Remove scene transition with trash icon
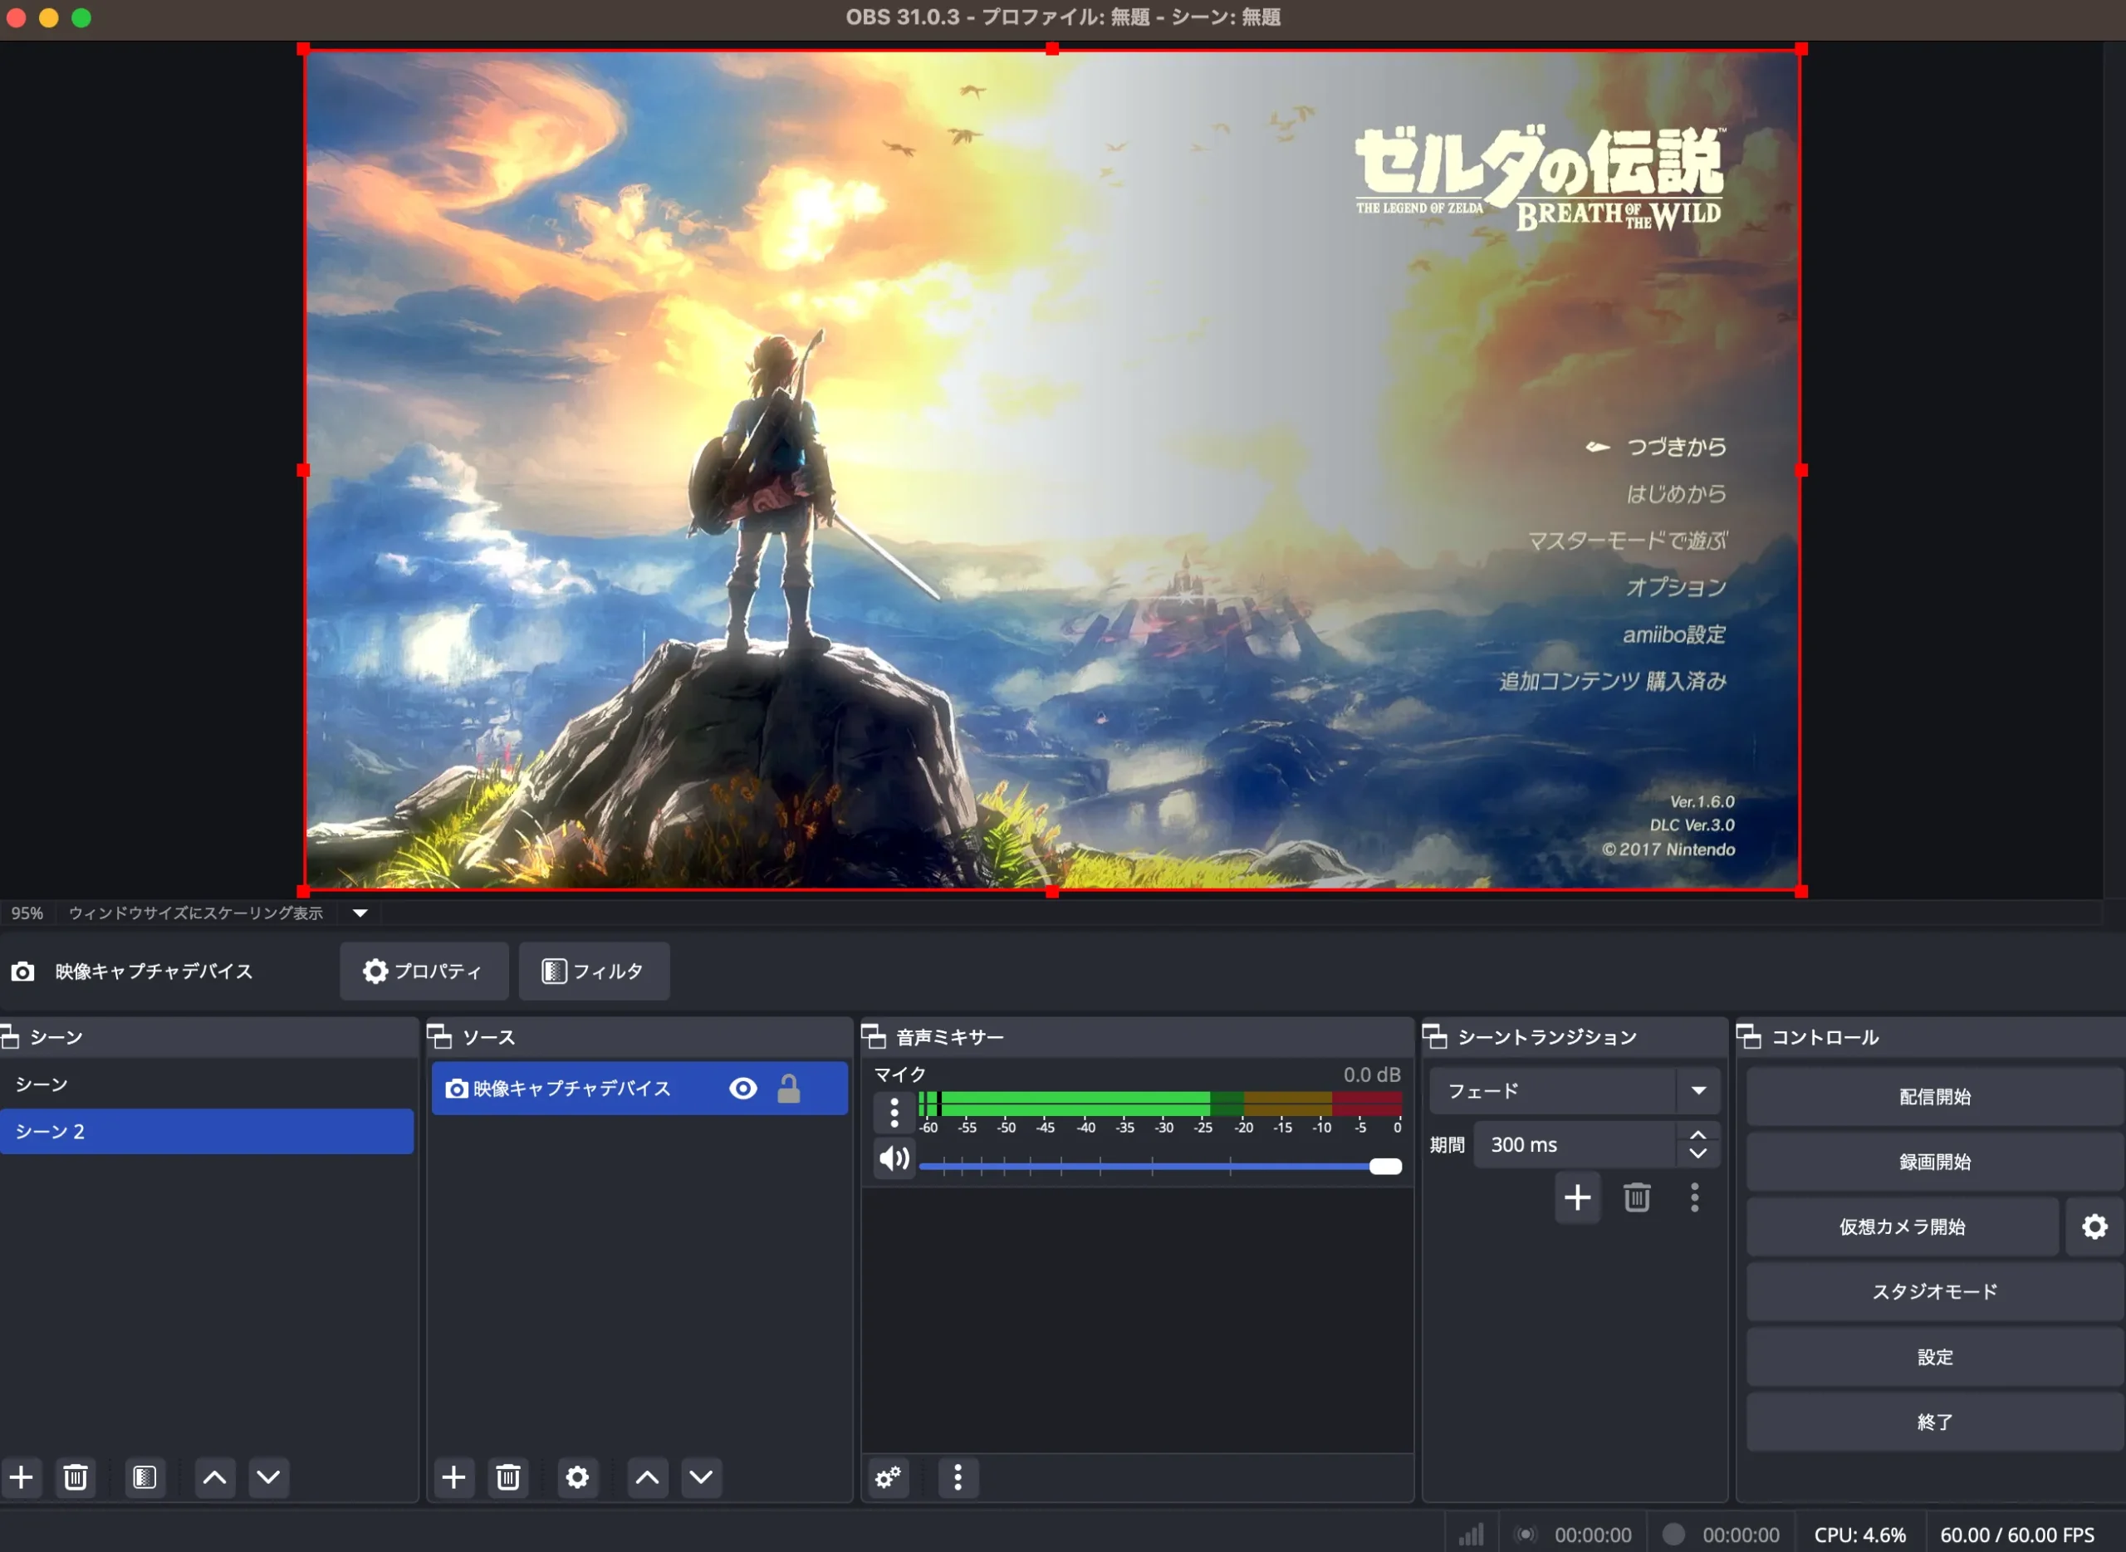The image size is (2126, 1552). point(1638,1197)
